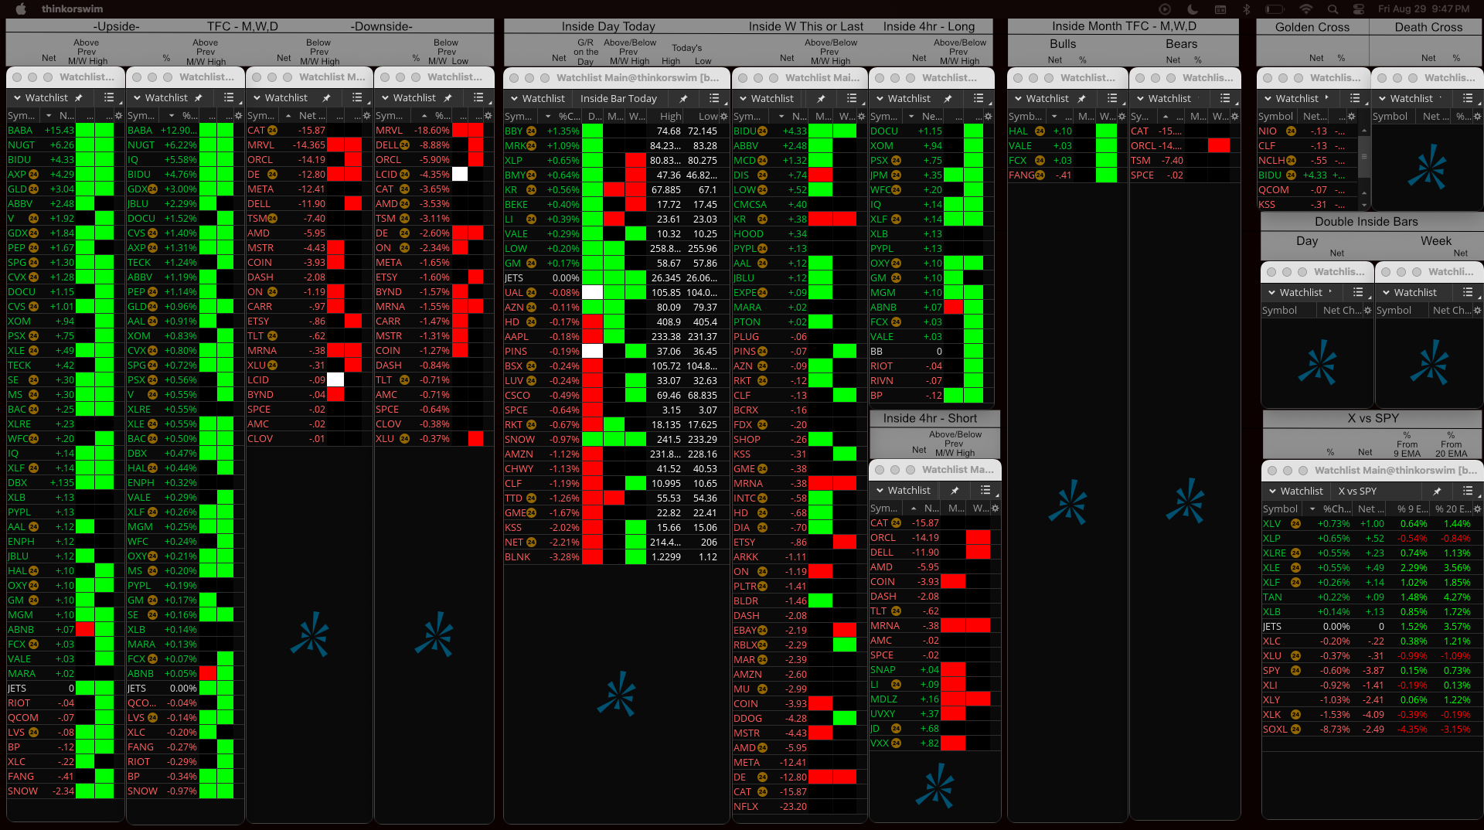Open the Apple menu

point(21,9)
